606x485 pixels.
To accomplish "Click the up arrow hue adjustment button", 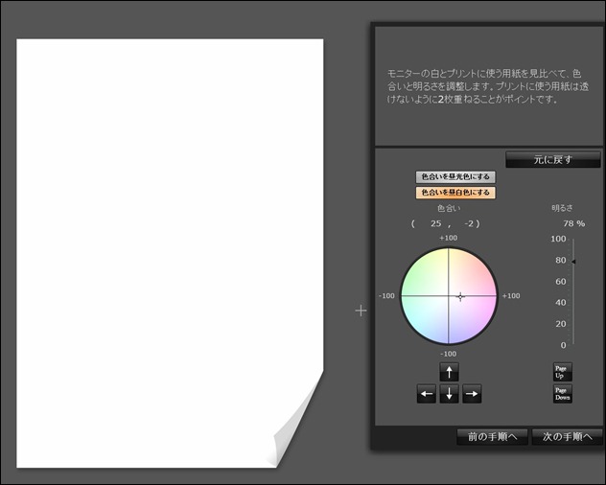I will [449, 372].
